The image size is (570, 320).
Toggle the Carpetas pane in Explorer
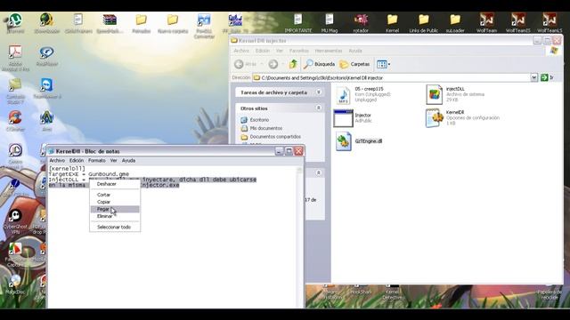[x=354, y=64]
